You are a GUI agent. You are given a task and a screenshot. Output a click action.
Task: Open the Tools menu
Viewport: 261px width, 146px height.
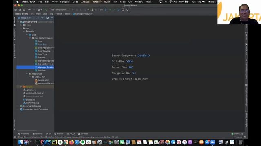(x=123, y=2)
